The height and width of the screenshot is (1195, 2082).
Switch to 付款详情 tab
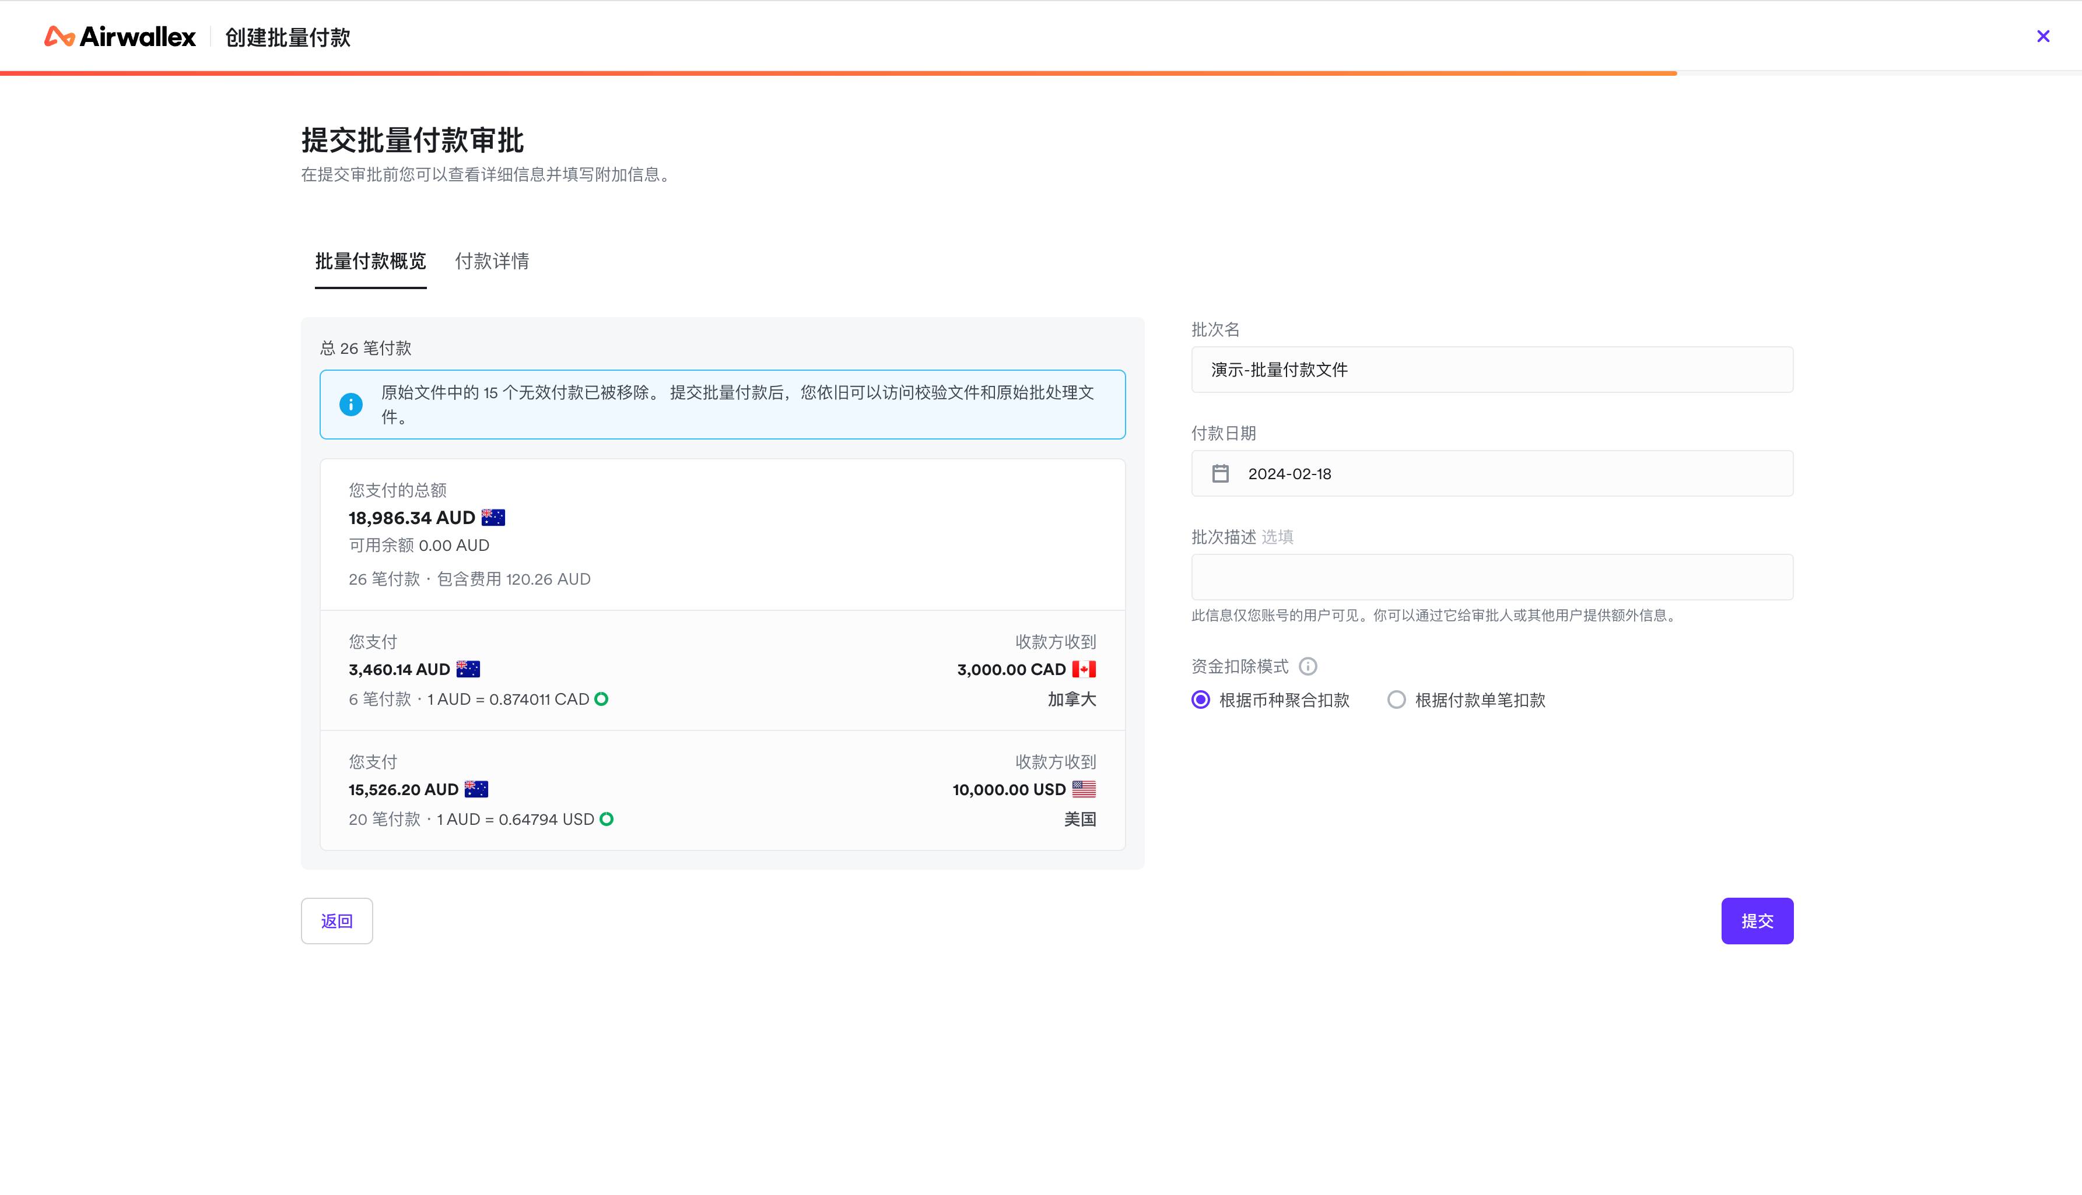pos(492,261)
